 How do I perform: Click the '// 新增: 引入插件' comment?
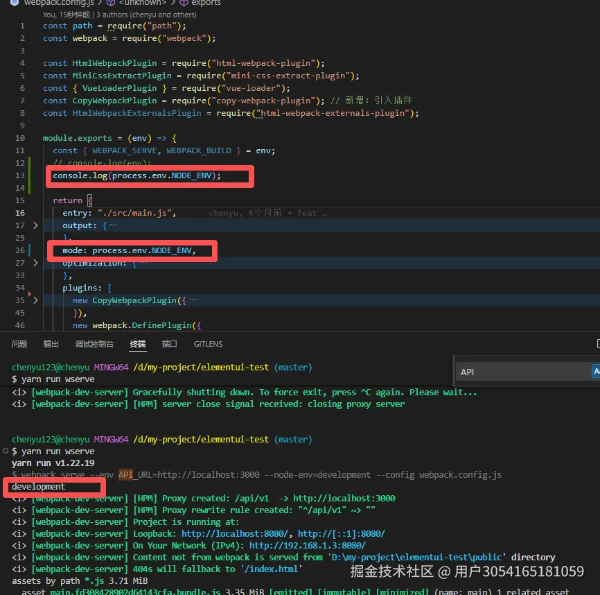click(371, 101)
